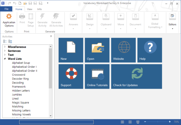Open the Move ribbon dropdown
Viewport: 181px width, 125px height.
pos(121,21)
